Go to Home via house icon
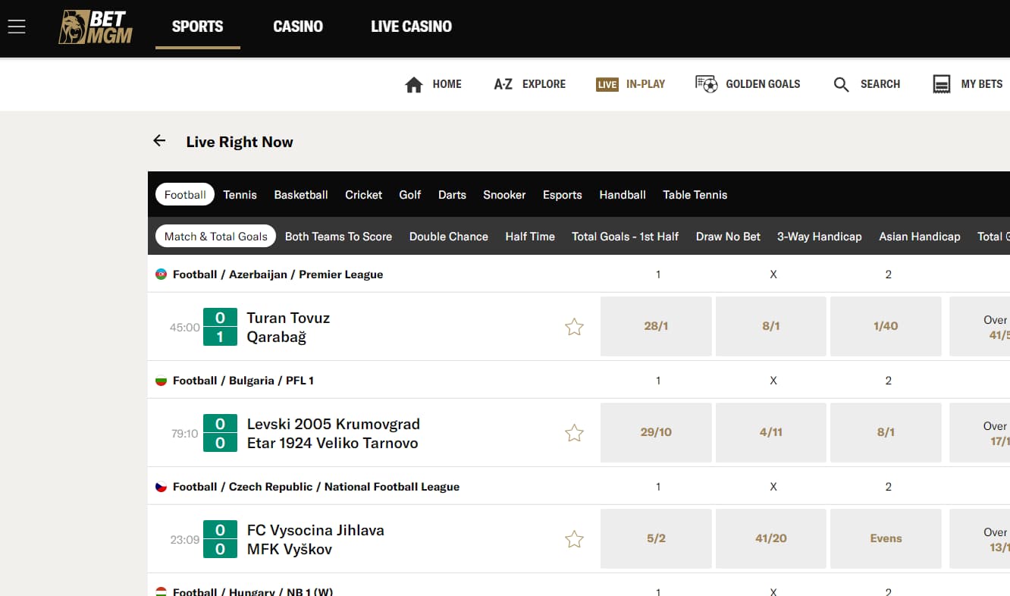 coord(414,84)
